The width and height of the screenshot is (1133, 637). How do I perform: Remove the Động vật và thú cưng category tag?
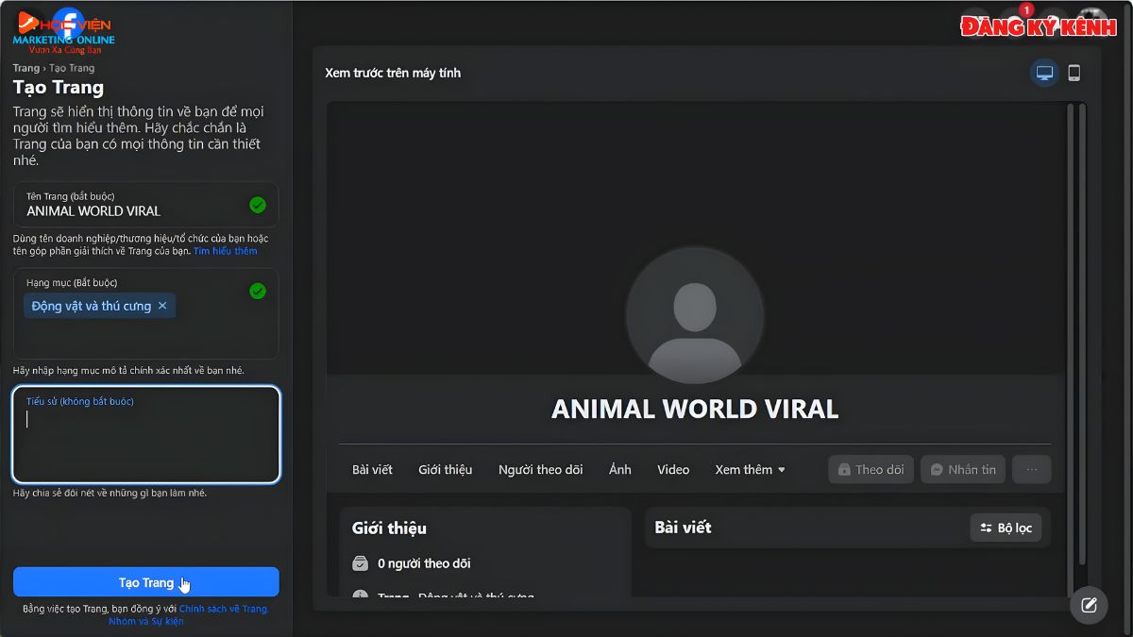tap(162, 305)
